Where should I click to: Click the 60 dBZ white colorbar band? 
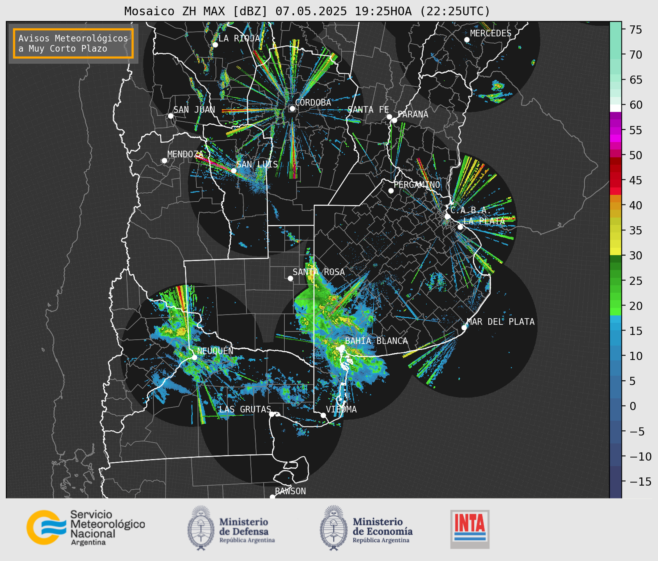(x=615, y=108)
